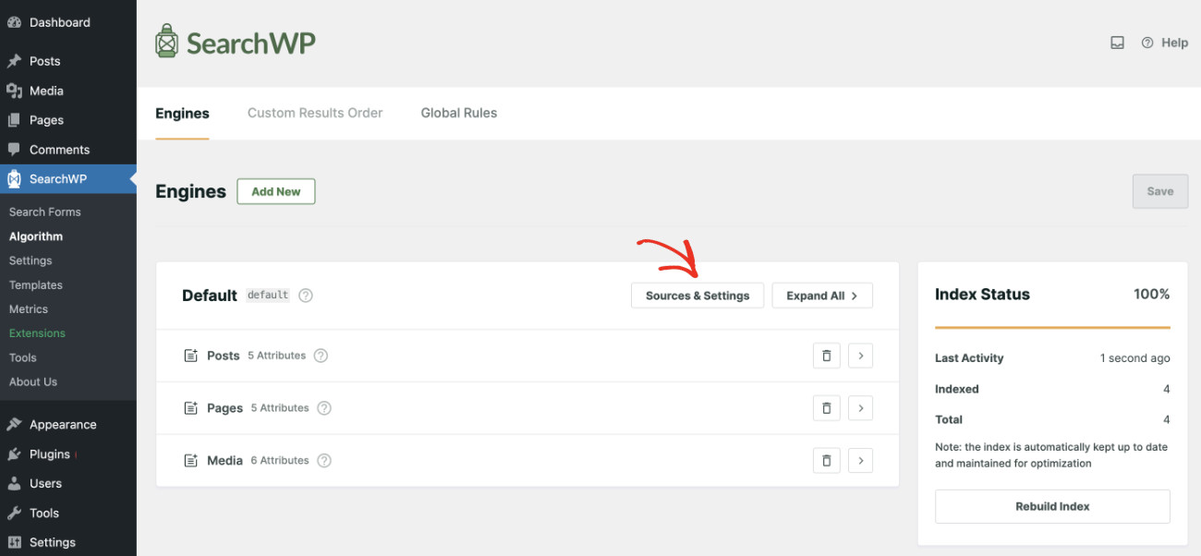Click the help icon beside Default engine

pos(306,296)
